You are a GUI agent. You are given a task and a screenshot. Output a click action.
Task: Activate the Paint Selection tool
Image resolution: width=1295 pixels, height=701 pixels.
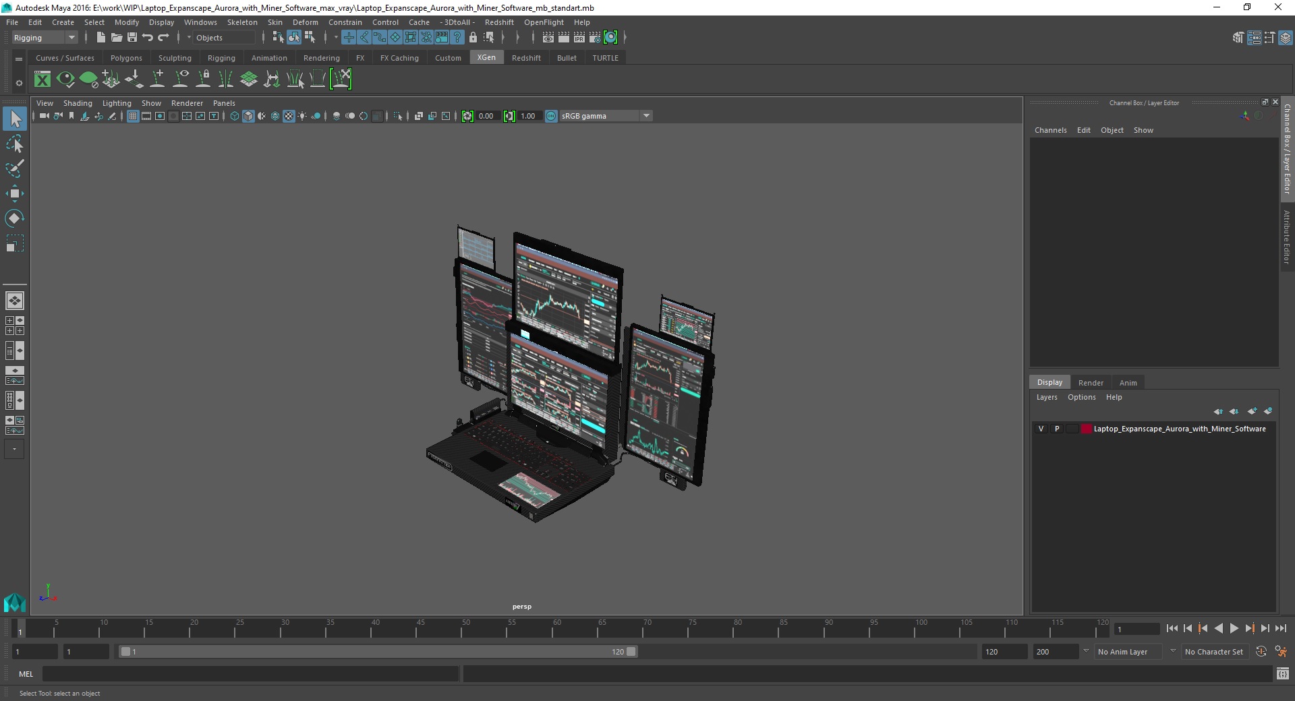click(15, 169)
